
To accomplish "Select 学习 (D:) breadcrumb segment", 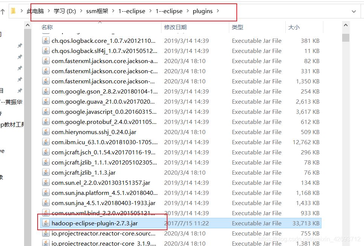I will (x=65, y=11).
